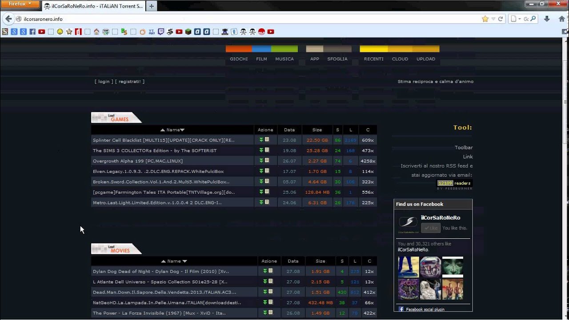The image size is (569, 320).
Task: Download Broken.Sword.Collection via green arrow
Action: tap(262, 181)
